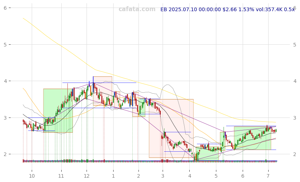Click the left y-axis price label '5'

[5, 45]
